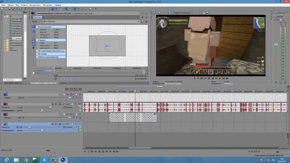
Task: Open the Инструменты menu
Action: (35, 5)
